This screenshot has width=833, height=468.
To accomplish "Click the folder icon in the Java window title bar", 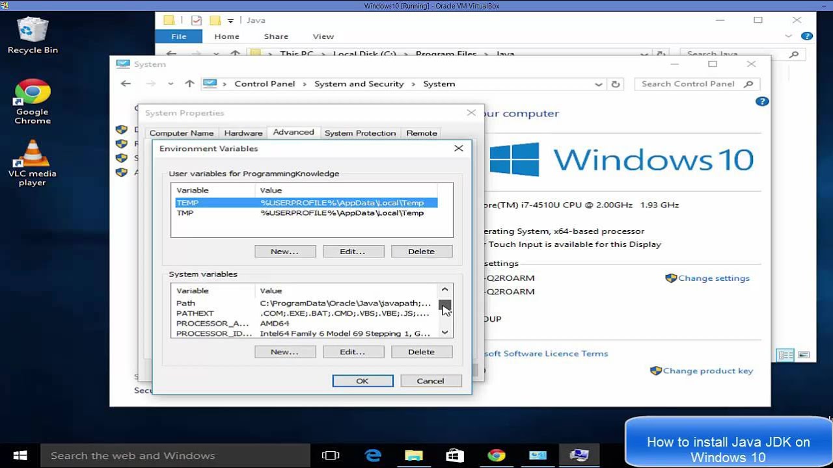I will point(169,20).
